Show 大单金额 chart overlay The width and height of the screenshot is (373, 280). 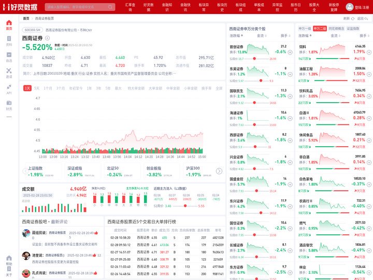click(155, 88)
